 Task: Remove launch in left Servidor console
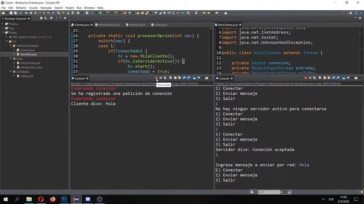click(160, 78)
